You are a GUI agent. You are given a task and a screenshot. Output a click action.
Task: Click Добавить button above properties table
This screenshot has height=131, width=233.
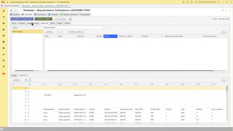(x=50, y=32)
